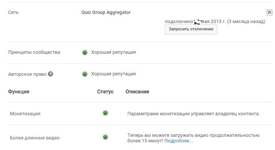Click the Сеть label
275x150 pixels.
13,12
